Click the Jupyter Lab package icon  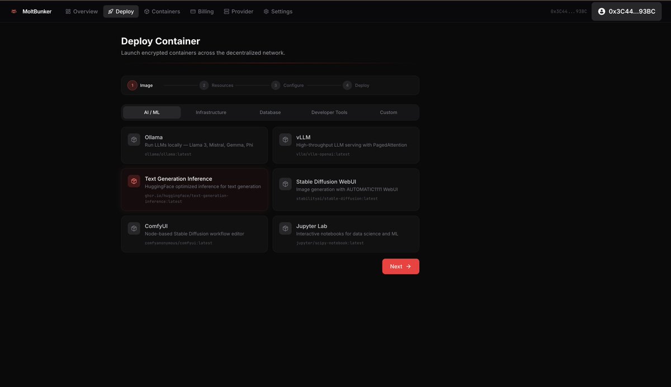tap(285, 228)
